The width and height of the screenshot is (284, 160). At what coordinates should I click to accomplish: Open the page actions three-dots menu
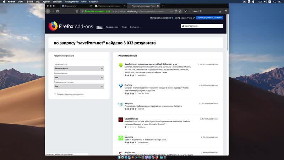[x=171, y=11]
